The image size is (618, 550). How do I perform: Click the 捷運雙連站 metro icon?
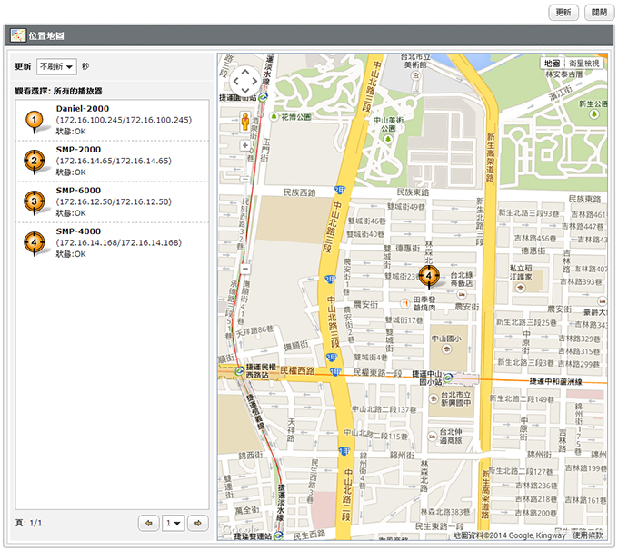tap(278, 535)
